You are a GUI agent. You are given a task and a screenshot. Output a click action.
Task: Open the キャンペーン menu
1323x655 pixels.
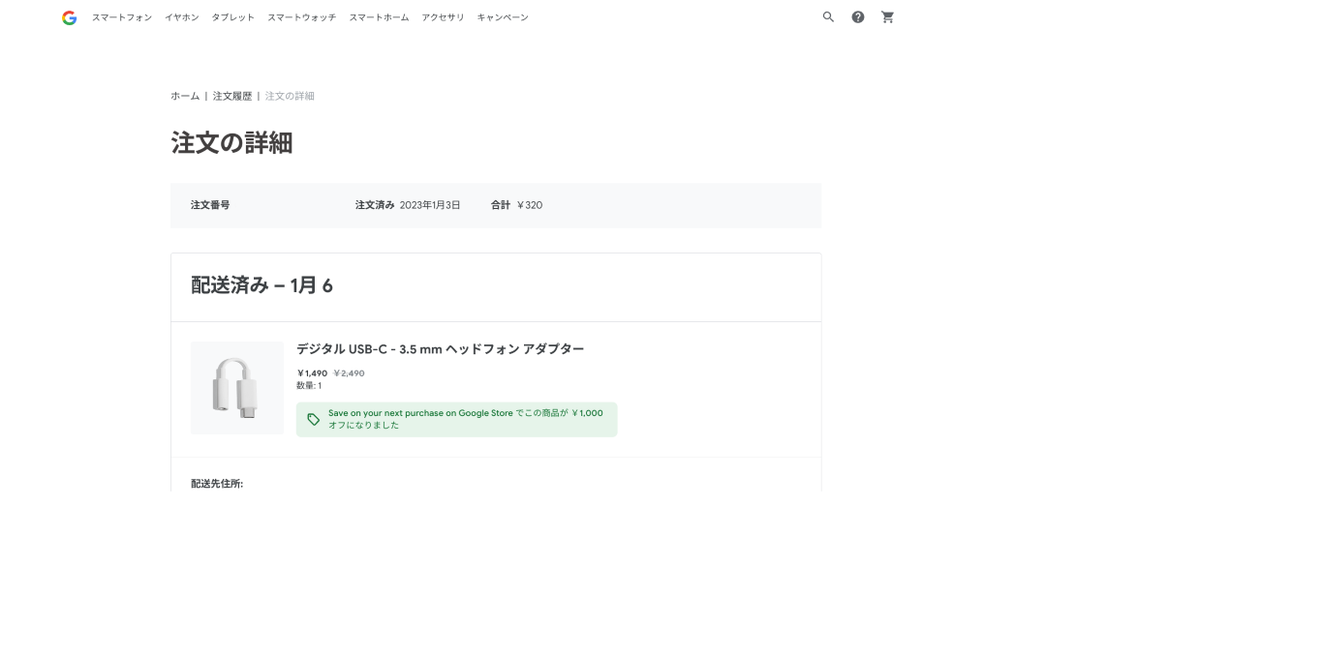coord(503,17)
